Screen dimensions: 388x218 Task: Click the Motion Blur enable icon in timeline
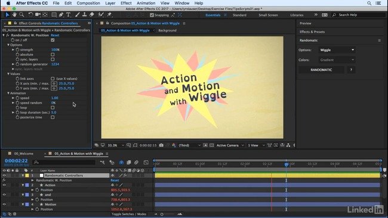coord(136,162)
